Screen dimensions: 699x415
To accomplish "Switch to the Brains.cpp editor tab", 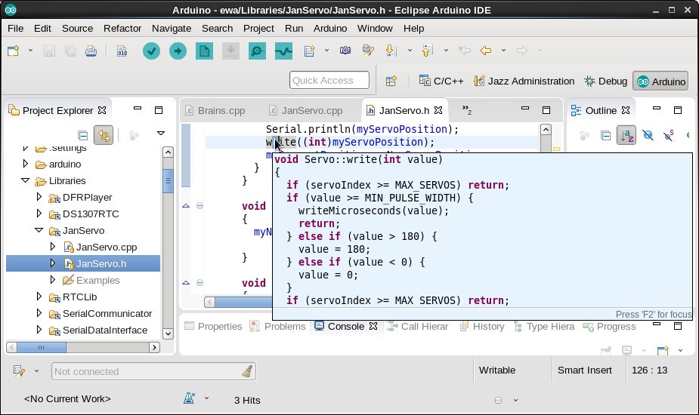I will [x=221, y=110].
